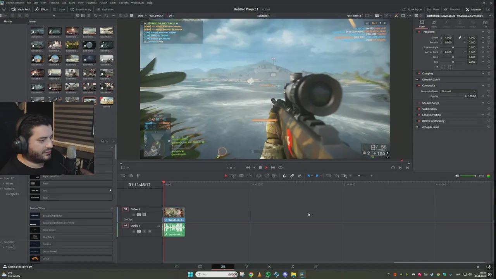Expand the Speed Change section

click(x=431, y=103)
